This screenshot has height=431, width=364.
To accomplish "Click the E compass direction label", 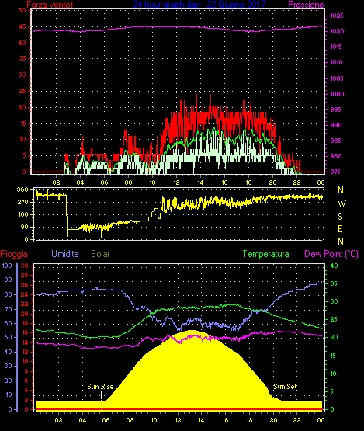I will click(x=341, y=228).
